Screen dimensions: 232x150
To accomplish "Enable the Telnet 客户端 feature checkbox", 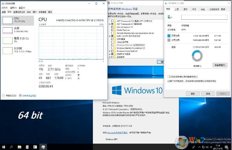I will point(112,42).
